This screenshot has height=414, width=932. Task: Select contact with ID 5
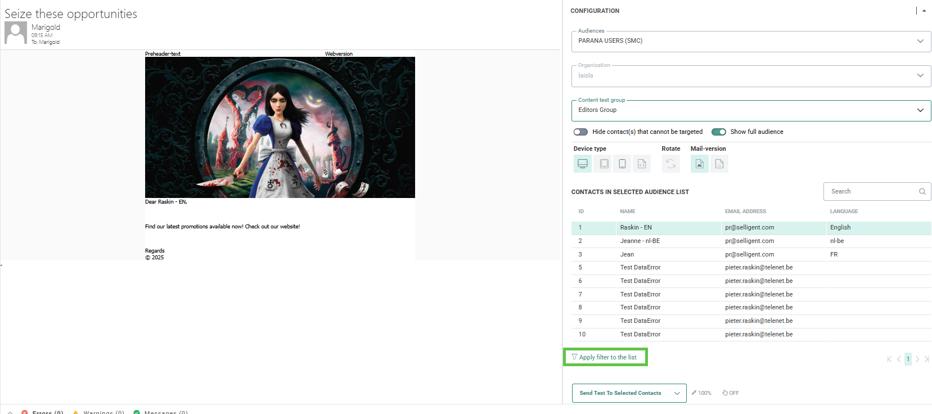click(751, 267)
